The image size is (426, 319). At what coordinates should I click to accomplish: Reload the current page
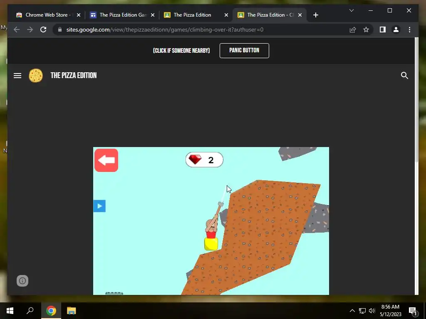[x=43, y=29]
